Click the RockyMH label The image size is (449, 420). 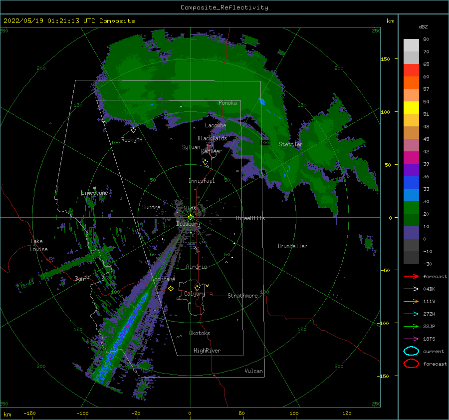132,140
